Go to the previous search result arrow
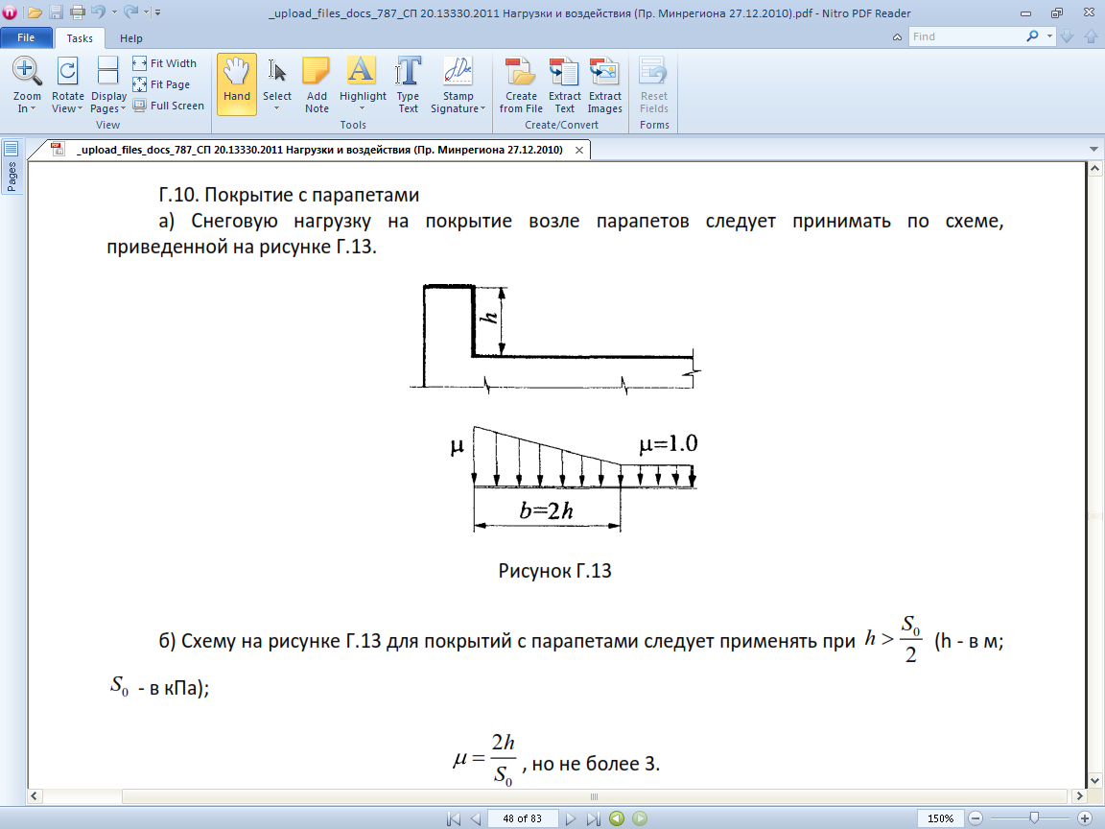Viewport: 1105px width, 829px height. click(1091, 36)
